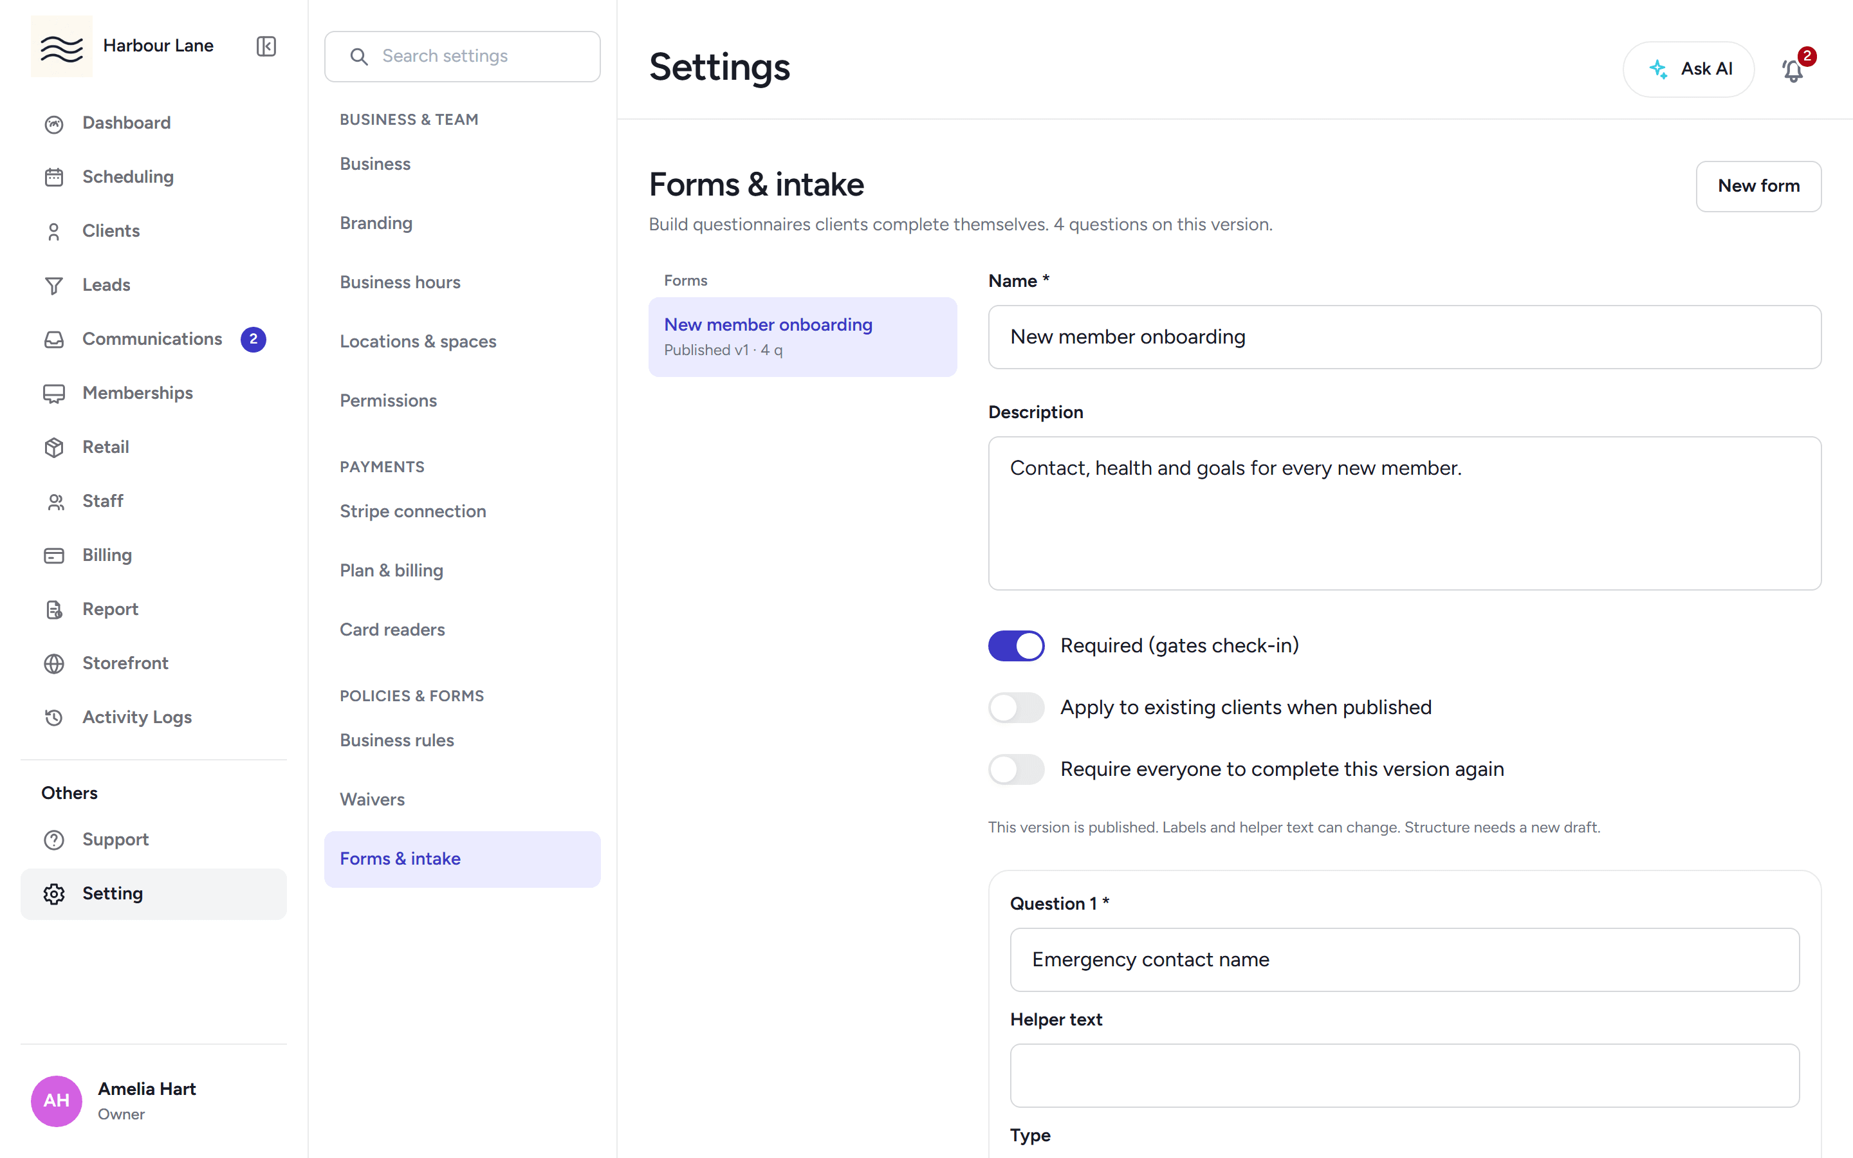
Task: Click the Report document icon
Action: (x=53, y=609)
